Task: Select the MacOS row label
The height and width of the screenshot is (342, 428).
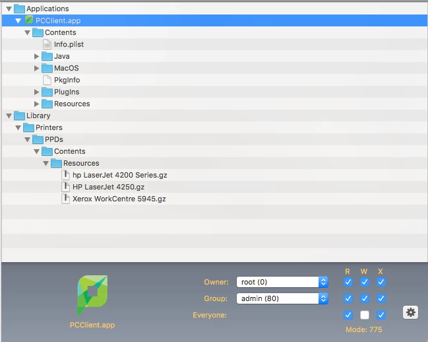Action: tap(67, 68)
